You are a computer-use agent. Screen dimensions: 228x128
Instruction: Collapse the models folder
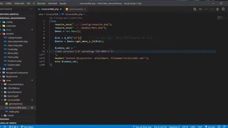(10, 34)
